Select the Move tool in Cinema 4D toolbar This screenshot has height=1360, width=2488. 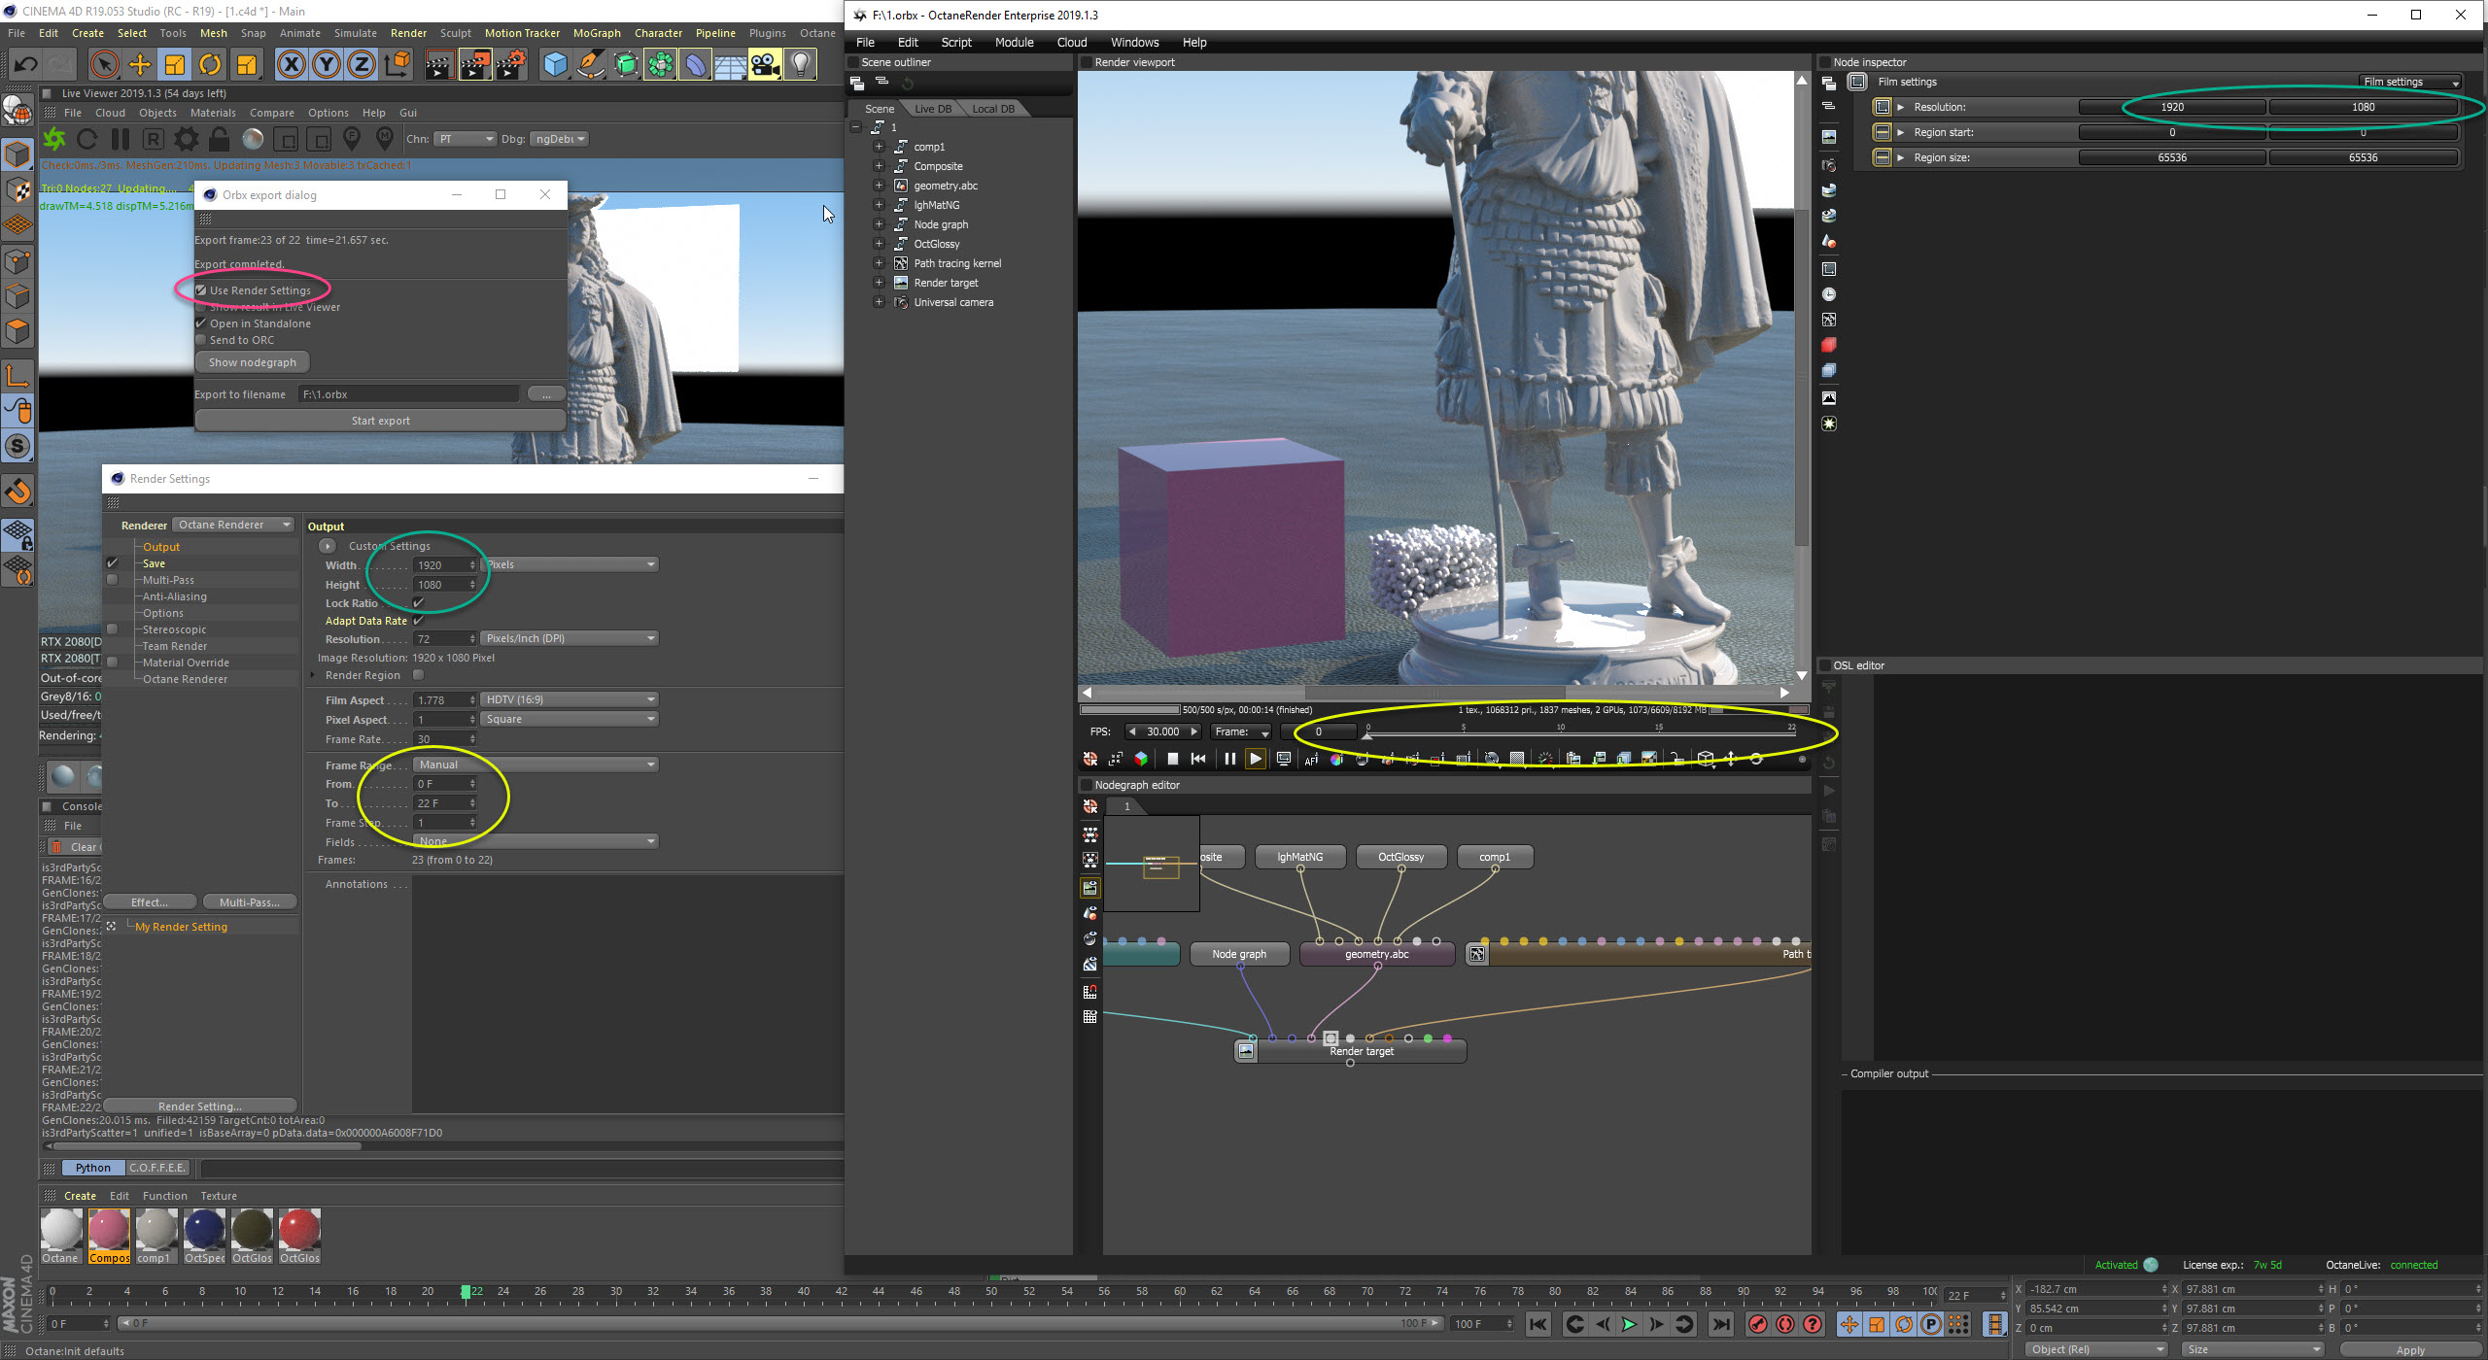139,65
